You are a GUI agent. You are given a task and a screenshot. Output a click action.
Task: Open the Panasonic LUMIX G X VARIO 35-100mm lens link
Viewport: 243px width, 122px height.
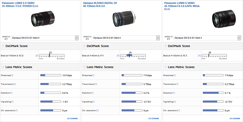(x=20, y=5)
